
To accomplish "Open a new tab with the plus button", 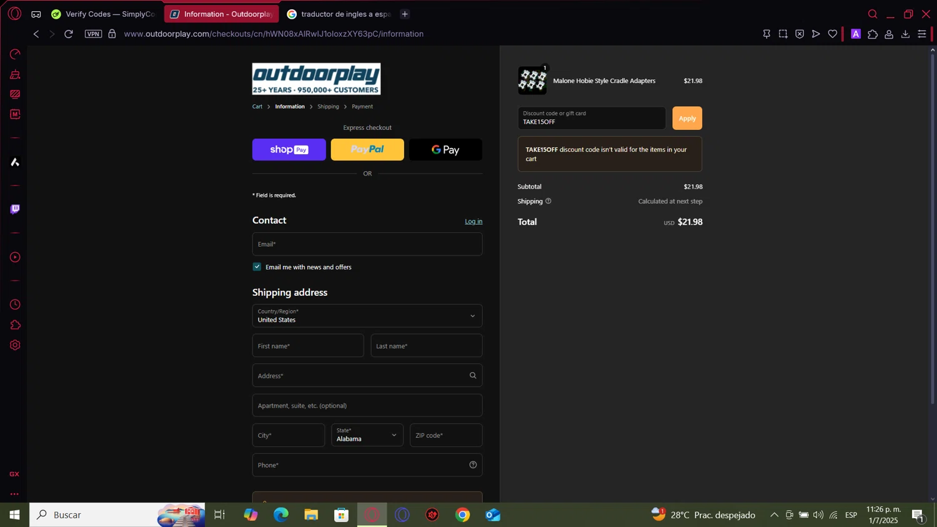I will point(405,14).
